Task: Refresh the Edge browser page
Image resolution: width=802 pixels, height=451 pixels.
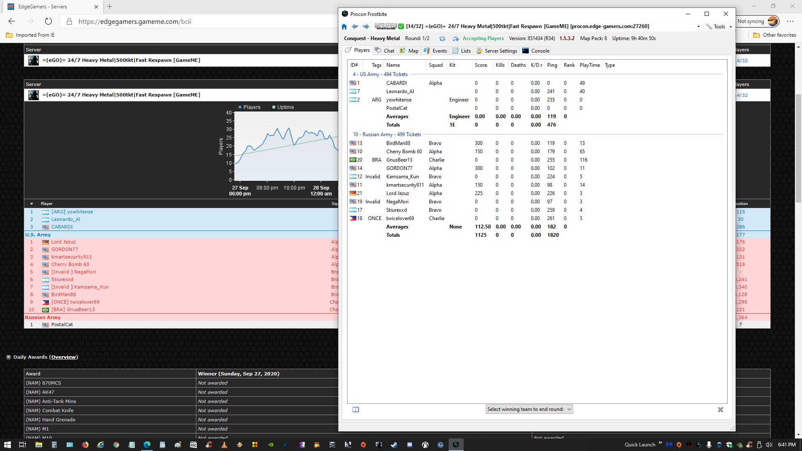Action: coord(48,21)
